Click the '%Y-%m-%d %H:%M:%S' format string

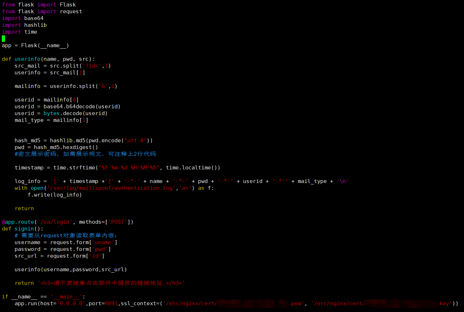(129, 168)
